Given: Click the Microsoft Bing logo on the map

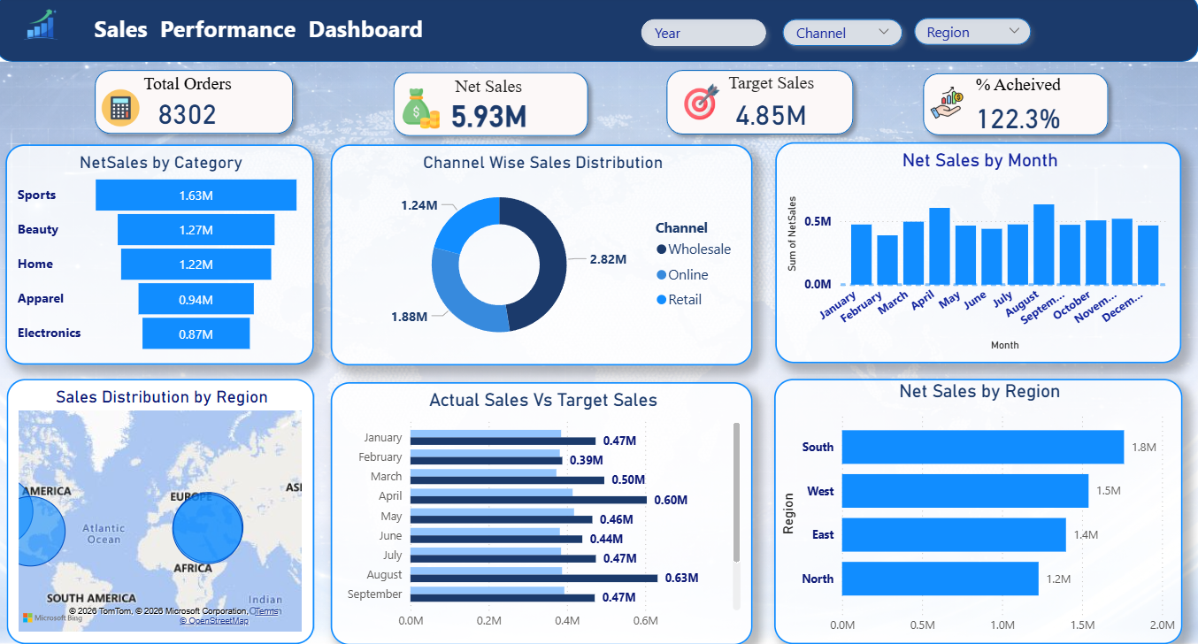Looking at the screenshot, I should tap(52, 617).
